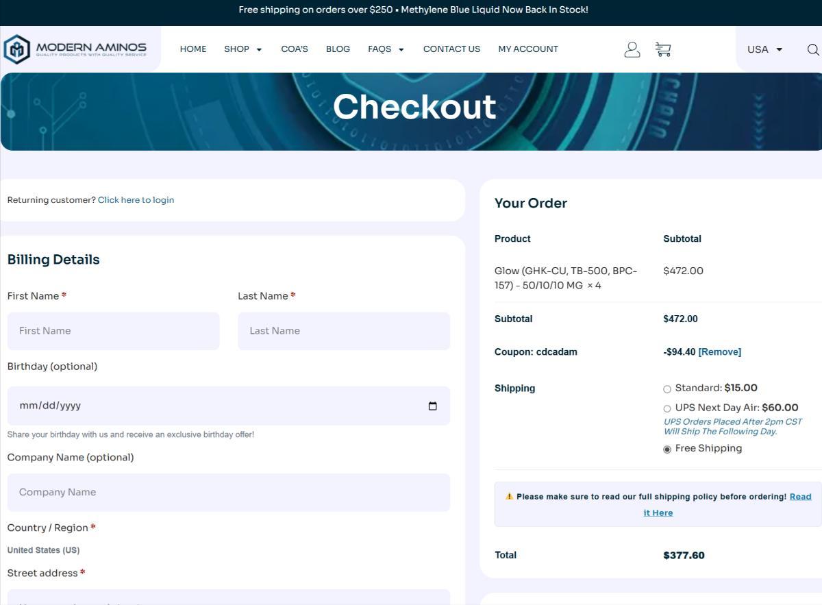Screen dimensions: 822x605
Task: Open the birthday calendar picker icon
Action: (x=432, y=406)
